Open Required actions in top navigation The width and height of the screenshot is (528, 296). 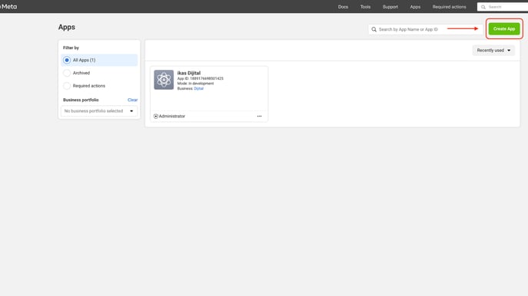(x=449, y=7)
